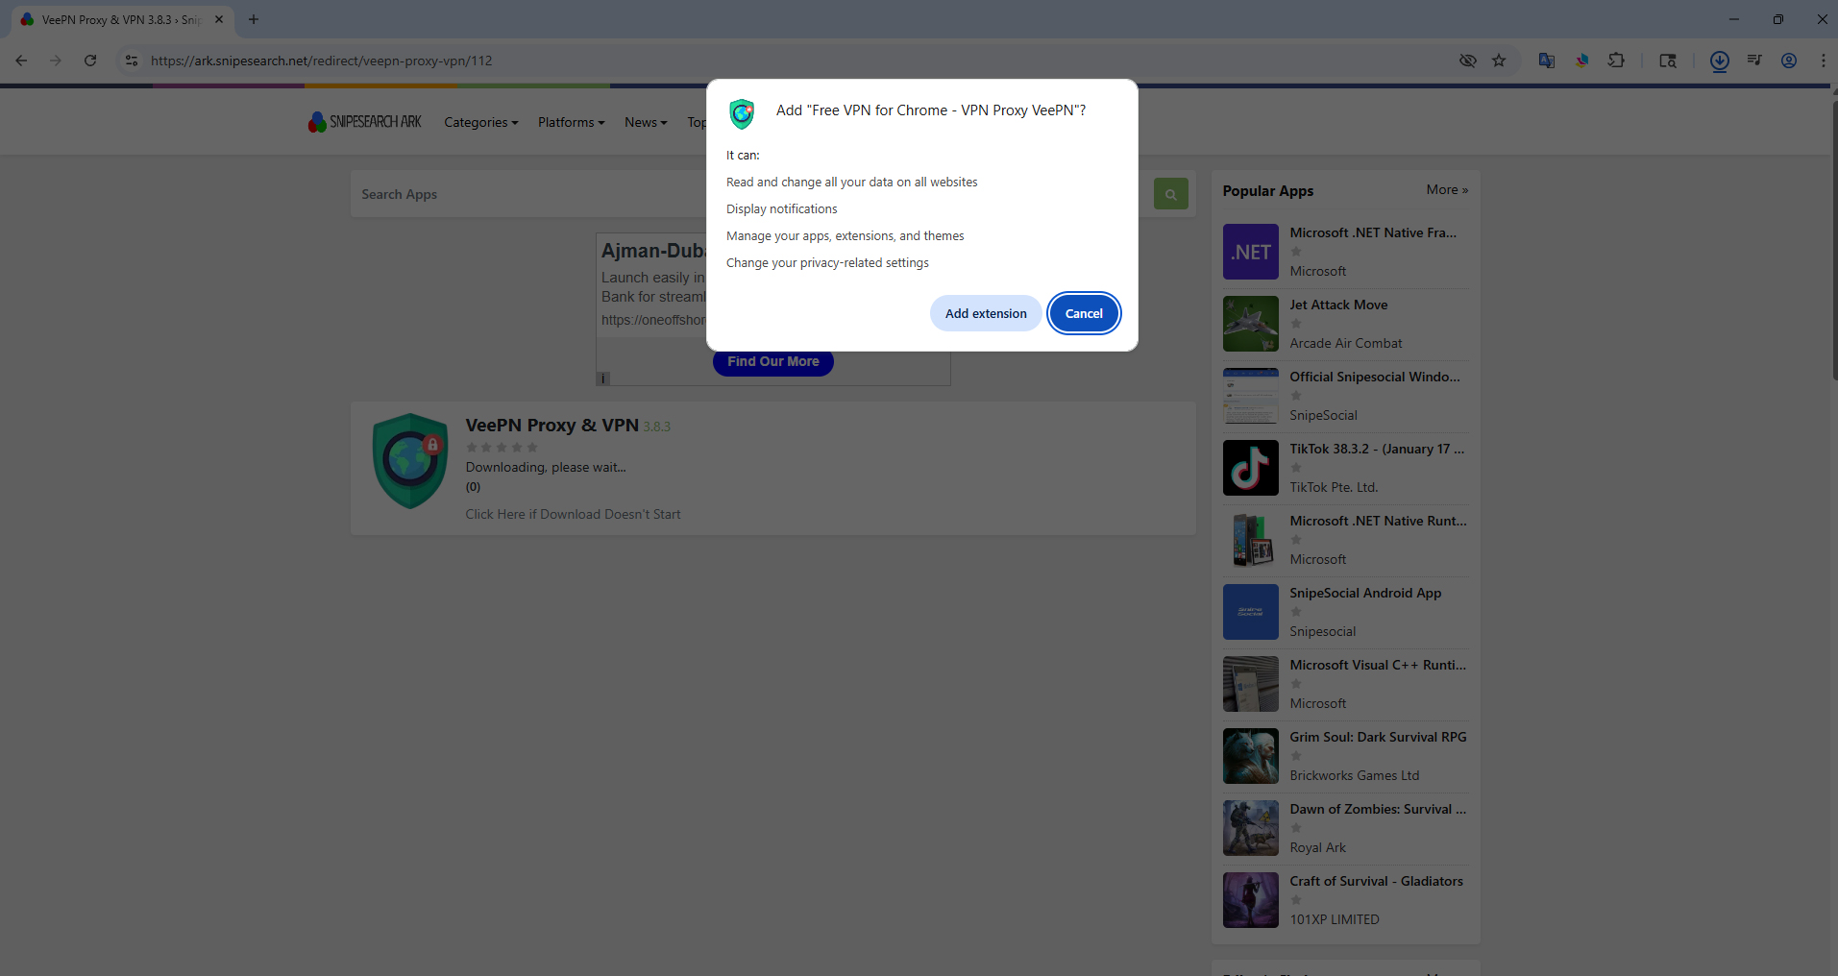Image resolution: width=1838 pixels, height=976 pixels.
Task: Open the Microsoft Visual C++ Runtime thumbnail
Action: (x=1250, y=684)
